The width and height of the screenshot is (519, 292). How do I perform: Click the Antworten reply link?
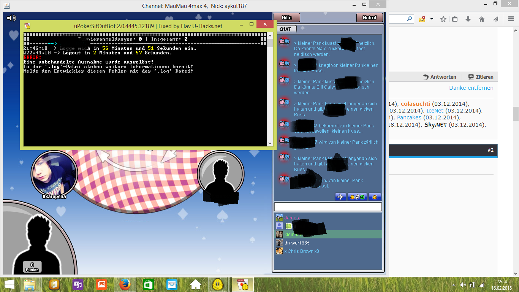click(440, 77)
